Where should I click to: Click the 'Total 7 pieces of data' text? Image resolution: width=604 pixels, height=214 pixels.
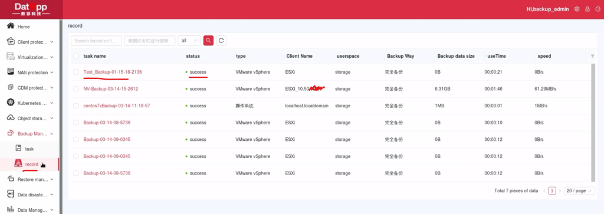coord(516,191)
